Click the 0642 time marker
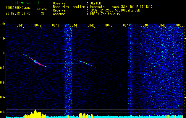This screenshot has height=118, width=186. [38, 25]
